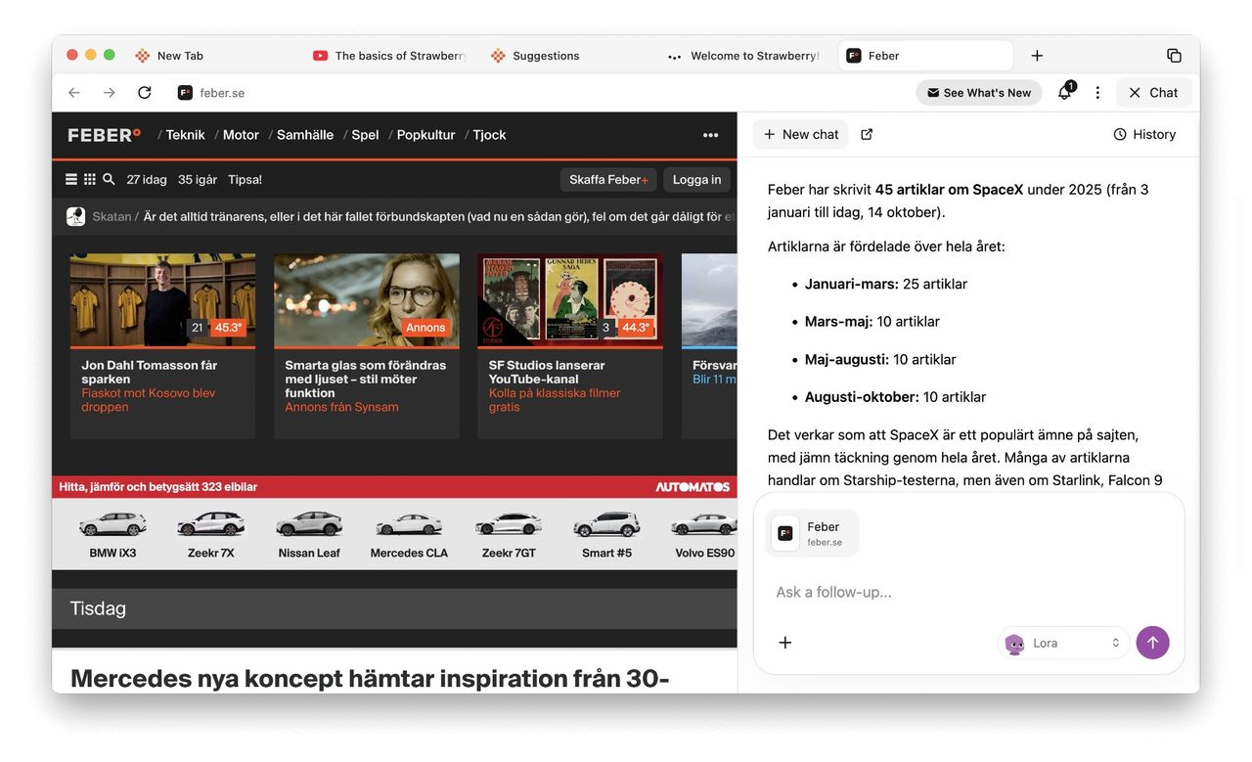
Task: Open the Lora model selector
Action: click(1063, 643)
